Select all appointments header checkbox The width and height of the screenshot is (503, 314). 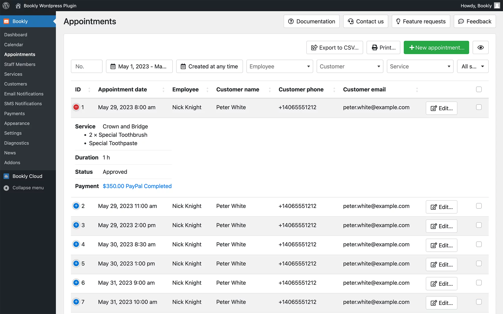tap(479, 89)
